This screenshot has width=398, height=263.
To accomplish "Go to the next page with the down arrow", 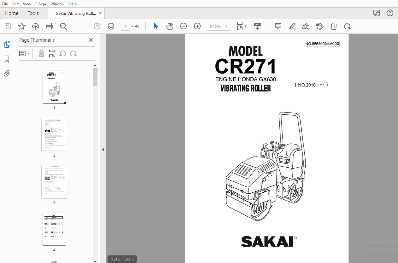I will coord(111,26).
